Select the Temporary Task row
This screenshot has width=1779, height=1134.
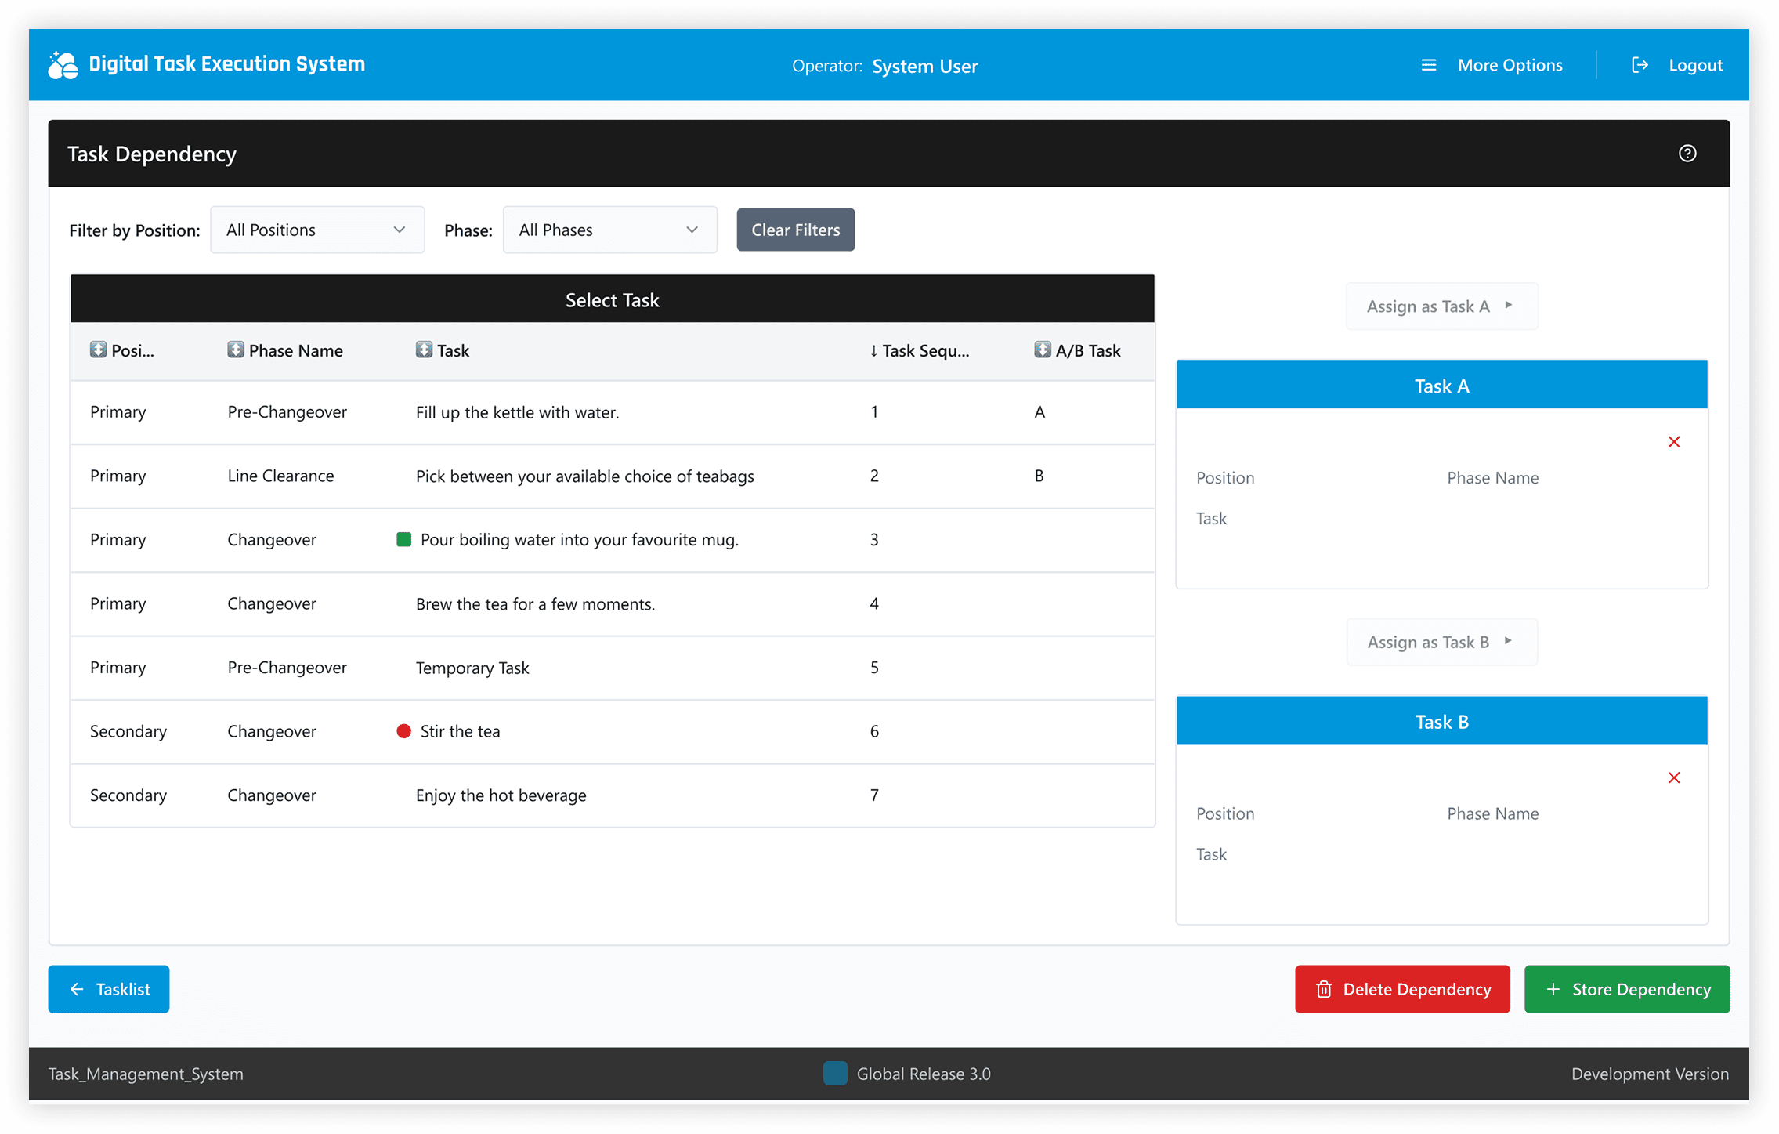472,668
